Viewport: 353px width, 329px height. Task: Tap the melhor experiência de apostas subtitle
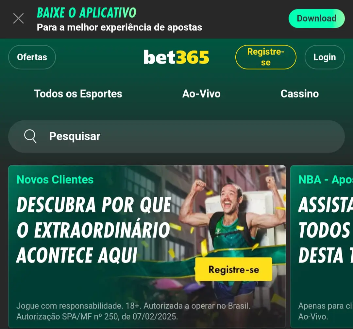[x=119, y=27]
